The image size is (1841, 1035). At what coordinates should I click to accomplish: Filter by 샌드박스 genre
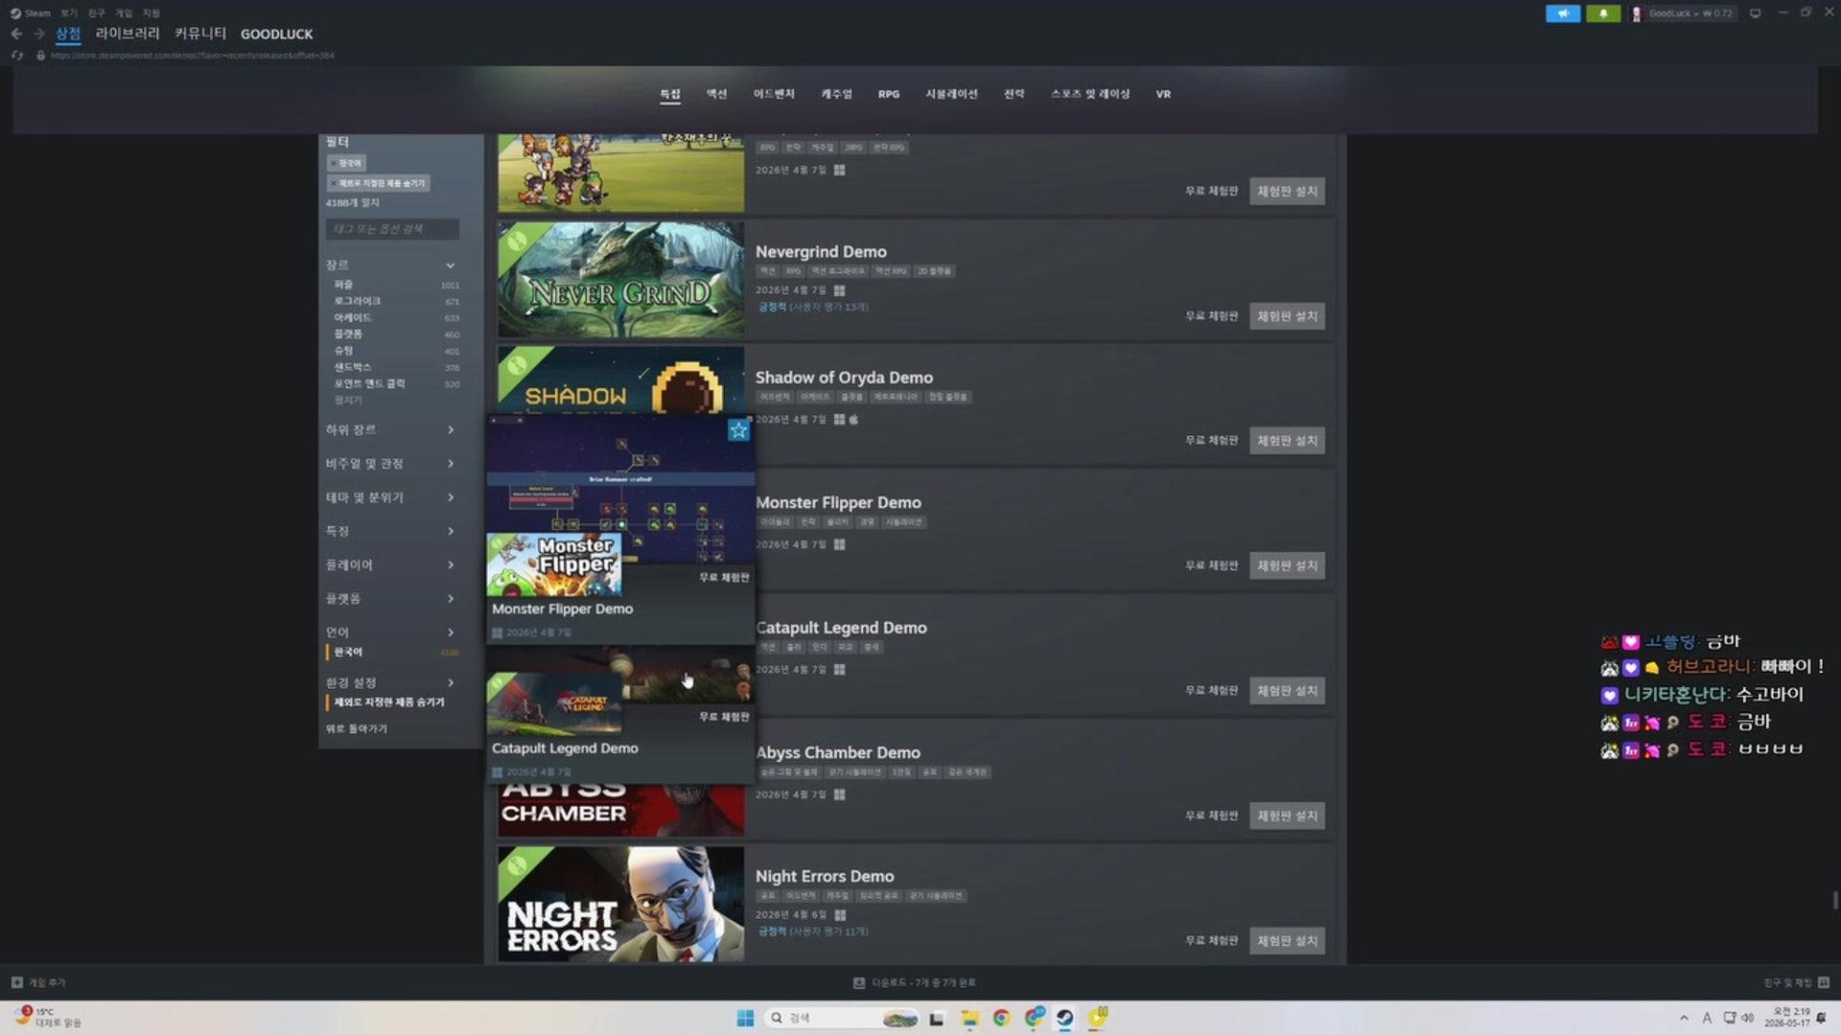(352, 367)
